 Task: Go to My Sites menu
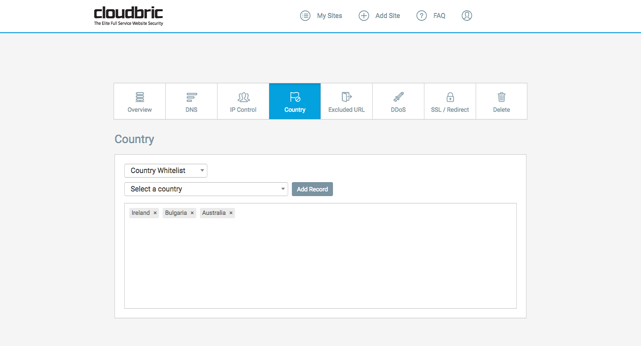[x=321, y=16]
